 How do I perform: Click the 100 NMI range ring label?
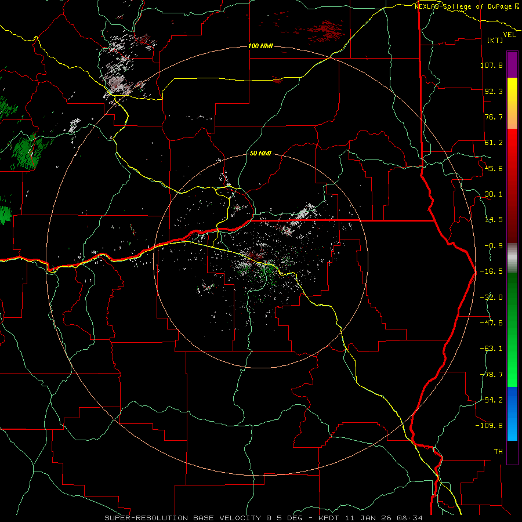(x=260, y=46)
